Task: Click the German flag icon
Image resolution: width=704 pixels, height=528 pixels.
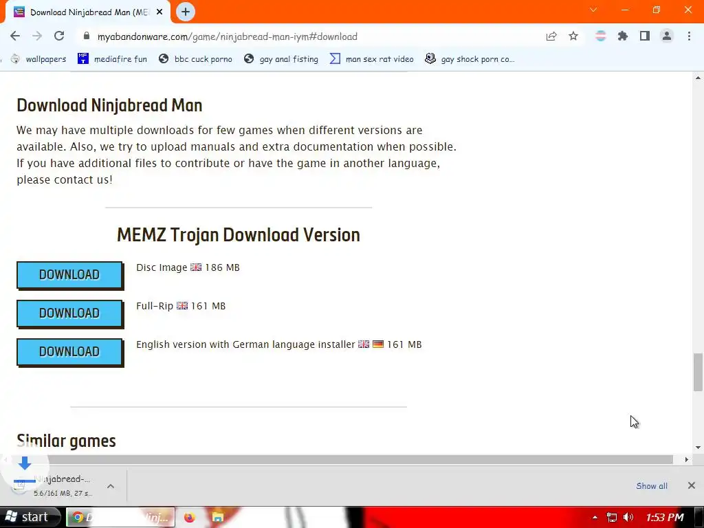Action: (378, 344)
